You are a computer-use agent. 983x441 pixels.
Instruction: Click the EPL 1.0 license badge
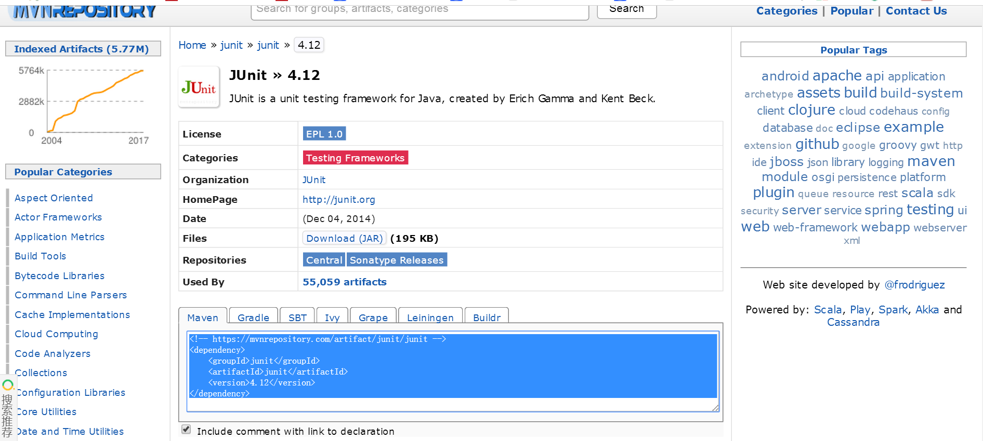pos(324,134)
